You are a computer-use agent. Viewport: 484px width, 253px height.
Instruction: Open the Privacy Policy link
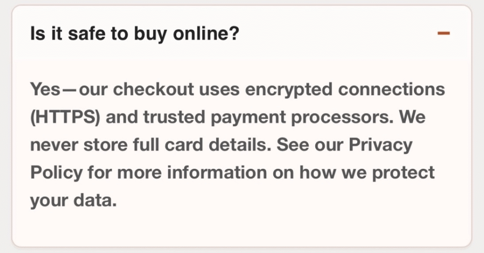[372, 145]
